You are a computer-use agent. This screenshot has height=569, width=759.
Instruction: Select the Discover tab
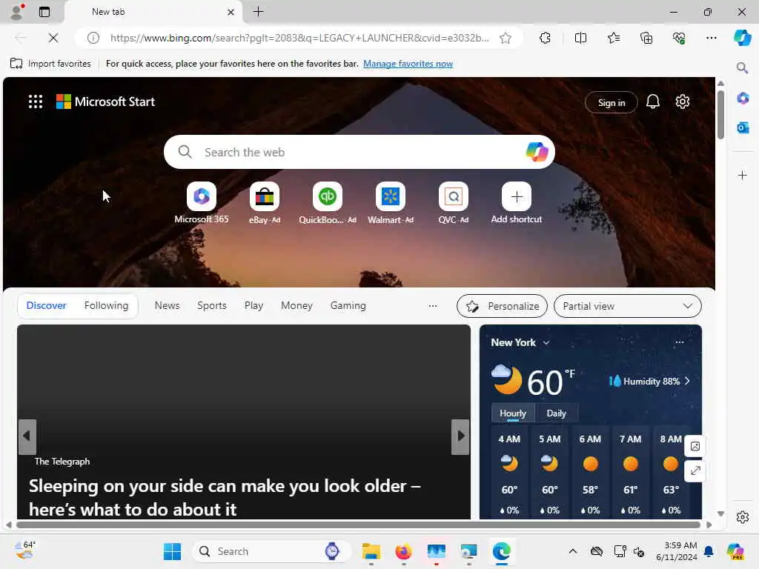pyautogui.click(x=47, y=306)
